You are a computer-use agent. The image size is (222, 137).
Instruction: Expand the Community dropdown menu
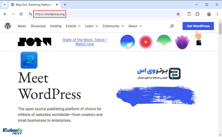(x=113, y=26)
